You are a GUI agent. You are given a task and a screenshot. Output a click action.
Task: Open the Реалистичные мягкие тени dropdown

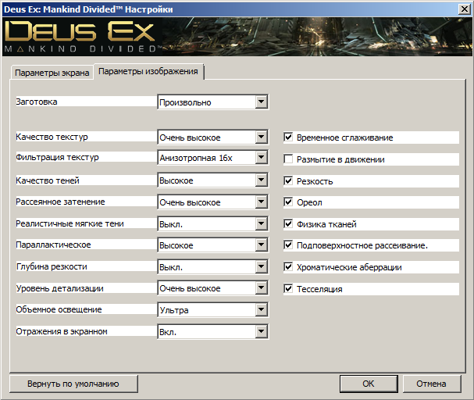pos(213,224)
